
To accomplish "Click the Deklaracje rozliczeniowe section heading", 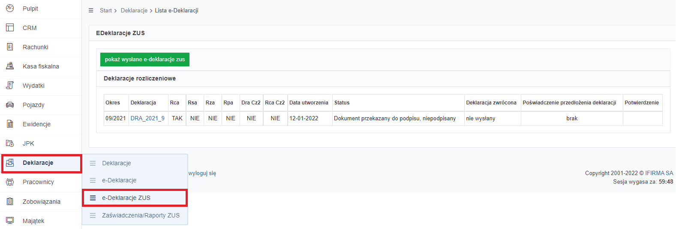I will click(x=140, y=78).
